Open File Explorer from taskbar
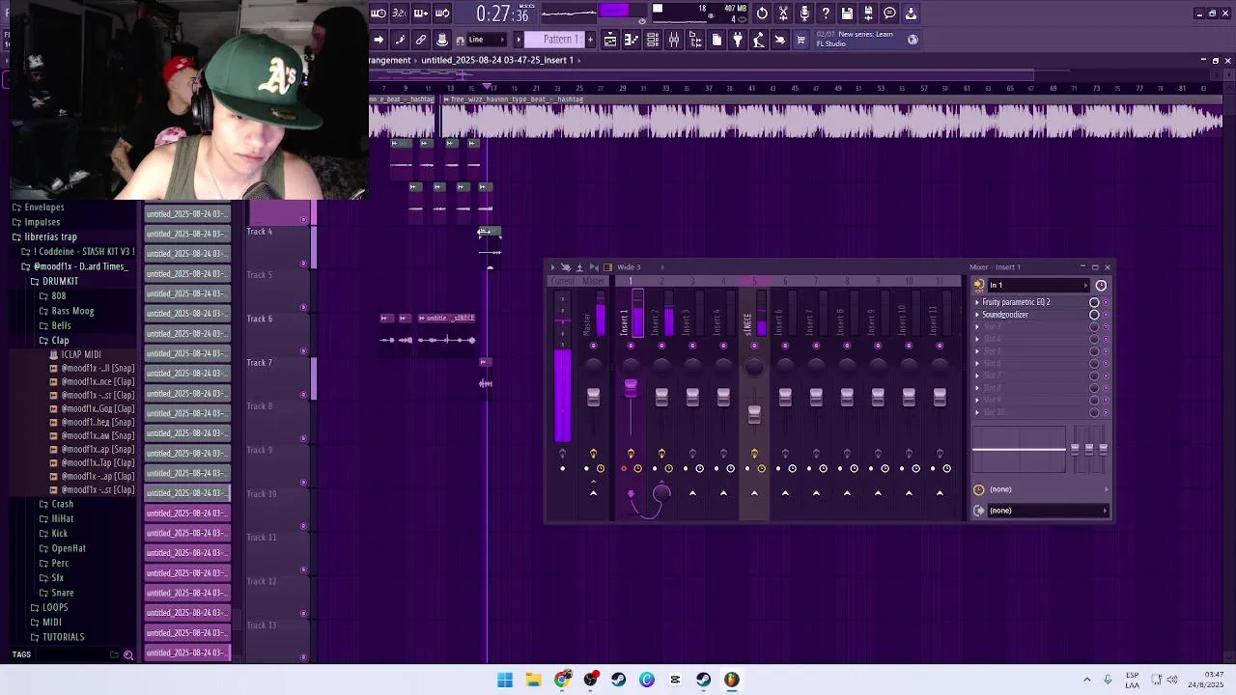 533,680
